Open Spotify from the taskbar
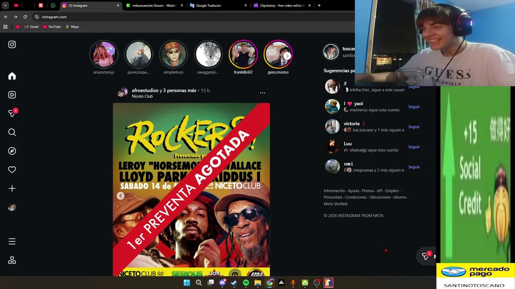 (246, 283)
